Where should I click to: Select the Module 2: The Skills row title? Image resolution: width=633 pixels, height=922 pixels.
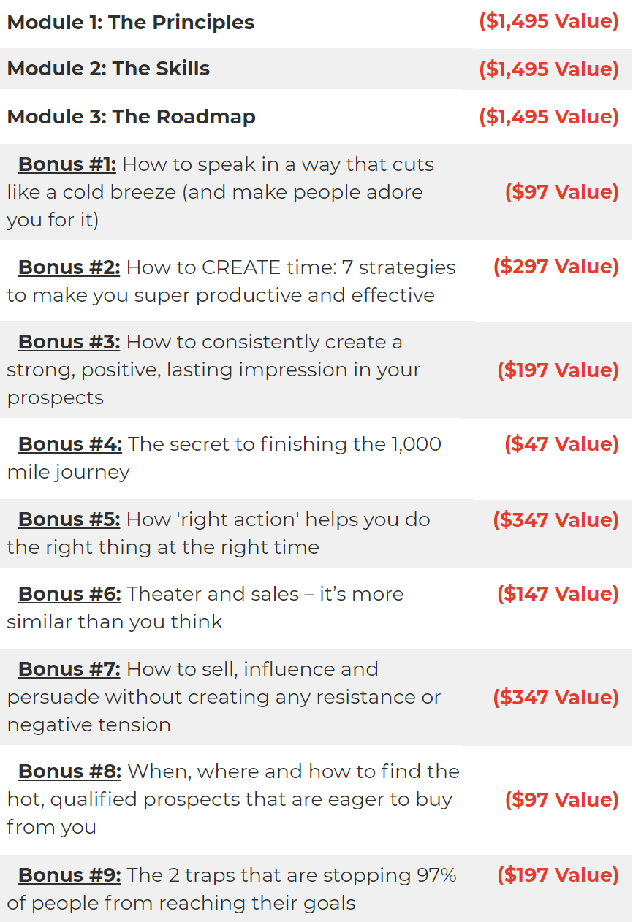(108, 69)
